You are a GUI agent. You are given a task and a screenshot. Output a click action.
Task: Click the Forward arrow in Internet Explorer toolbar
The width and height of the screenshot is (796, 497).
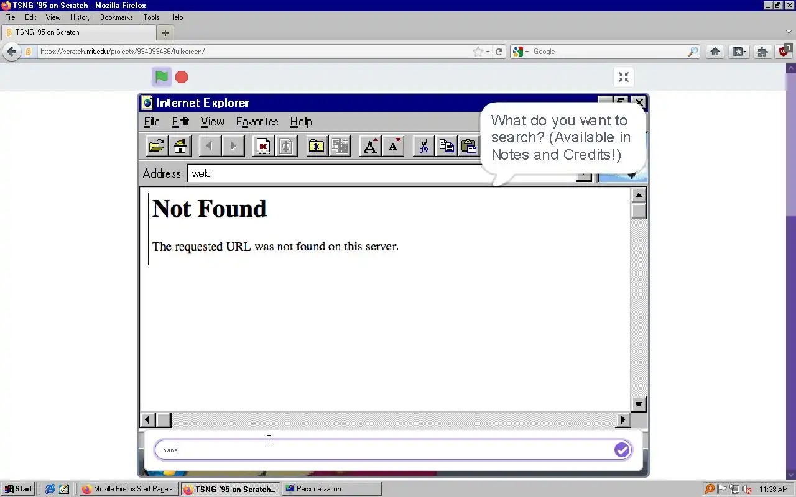(233, 146)
